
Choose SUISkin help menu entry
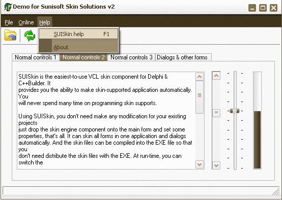78,34
